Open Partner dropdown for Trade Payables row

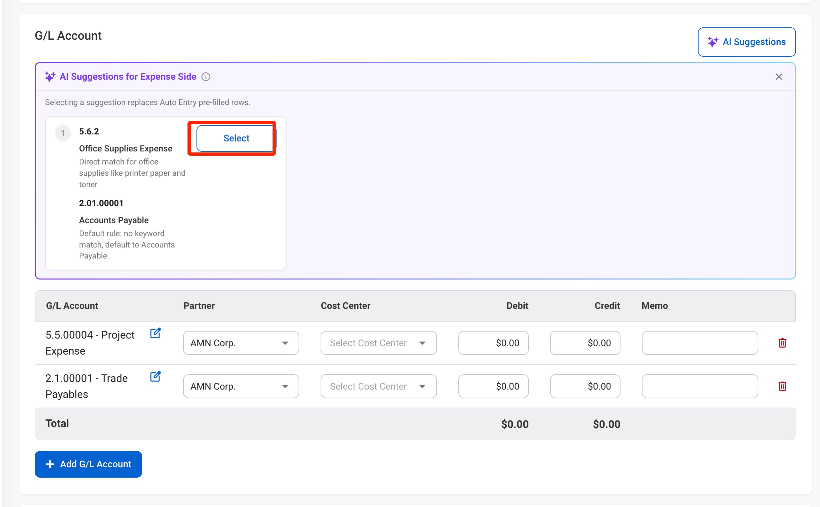tap(241, 386)
